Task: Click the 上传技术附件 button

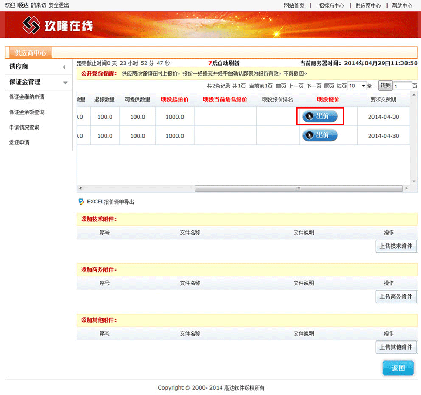Action: tap(396, 246)
